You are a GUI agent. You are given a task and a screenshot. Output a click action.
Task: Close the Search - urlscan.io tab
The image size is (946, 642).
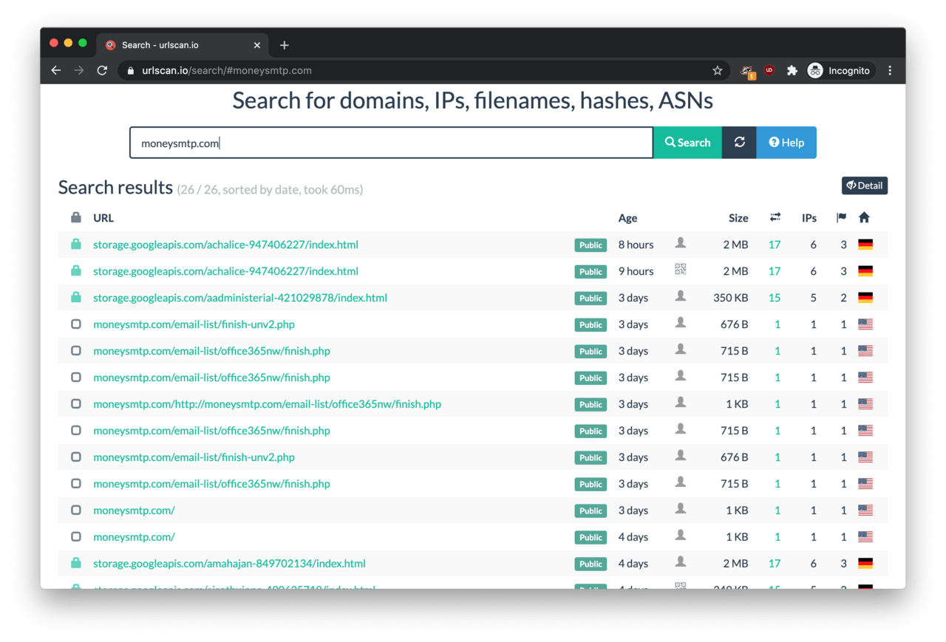point(257,45)
